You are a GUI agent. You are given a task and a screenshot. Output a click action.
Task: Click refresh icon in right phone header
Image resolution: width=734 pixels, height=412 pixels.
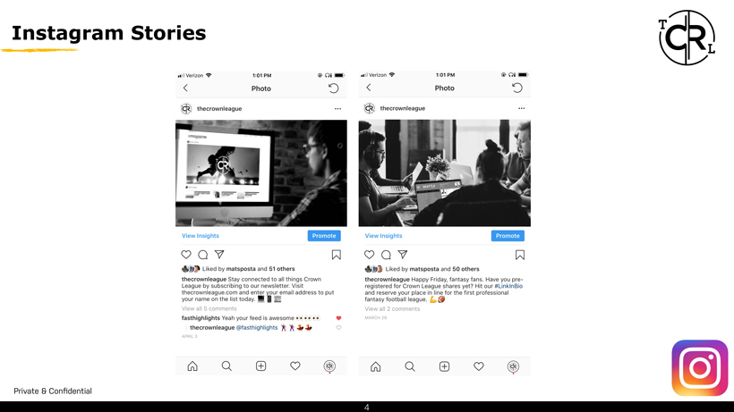(x=516, y=88)
